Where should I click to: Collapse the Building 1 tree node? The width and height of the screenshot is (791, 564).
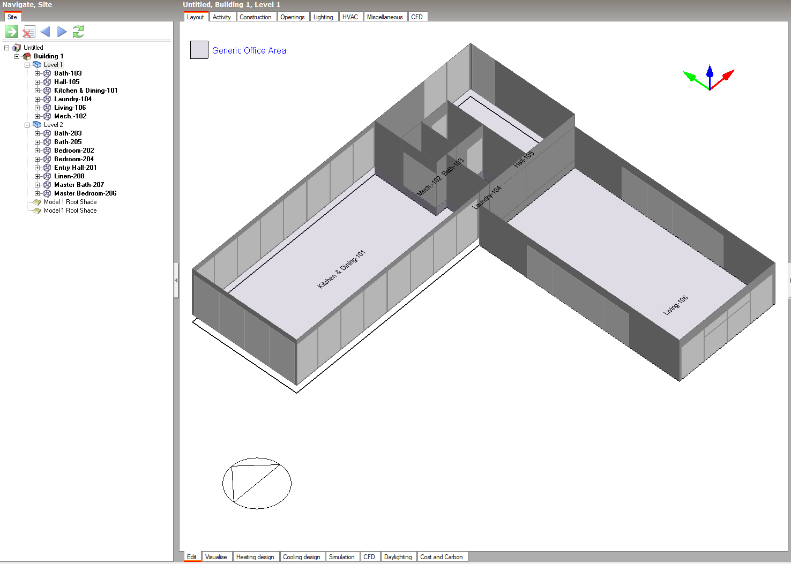pos(17,56)
